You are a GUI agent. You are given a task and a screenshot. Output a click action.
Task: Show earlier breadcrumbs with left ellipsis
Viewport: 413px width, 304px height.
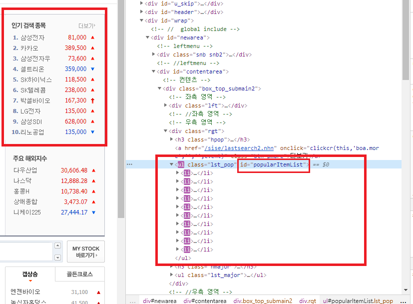click(x=133, y=301)
